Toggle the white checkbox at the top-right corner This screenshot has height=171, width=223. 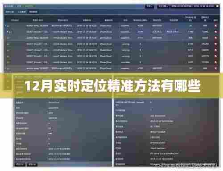pyautogui.click(x=217, y=6)
